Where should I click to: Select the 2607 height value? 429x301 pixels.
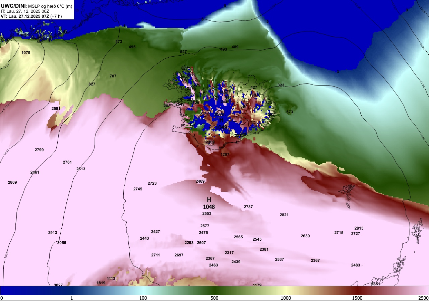coord(201,243)
